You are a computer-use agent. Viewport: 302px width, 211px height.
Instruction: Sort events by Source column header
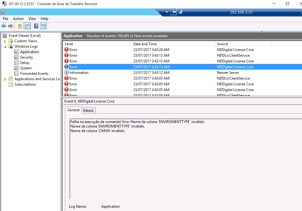[243, 44]
